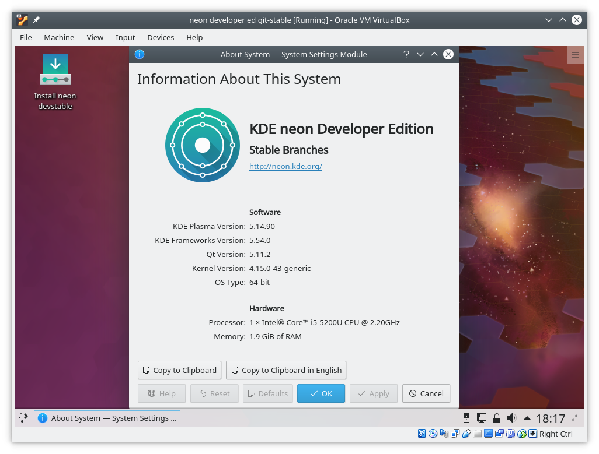Pin the VirtualBox window with pushpin icon
This screenshot has width=599, height=454.
point(36,20)
